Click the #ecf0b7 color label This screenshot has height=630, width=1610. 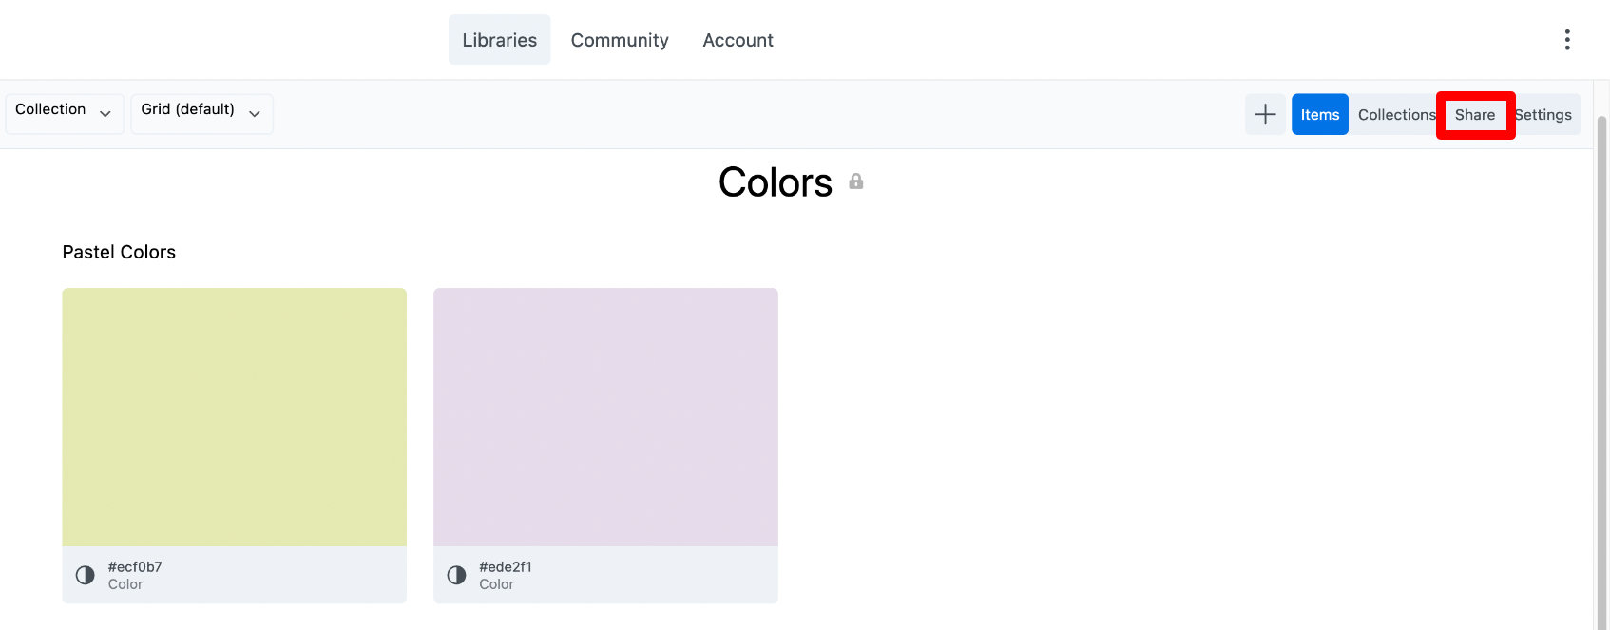pos(135,567)
